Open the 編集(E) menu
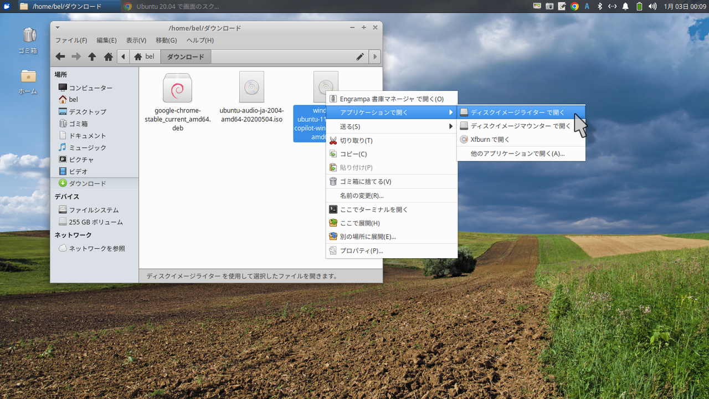 tap(106, 40)
